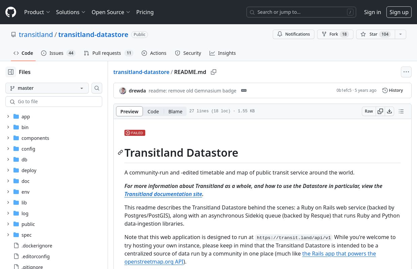
Task: Open the bin folder icon
Action: pyautogui.click(x=16, y=127)
